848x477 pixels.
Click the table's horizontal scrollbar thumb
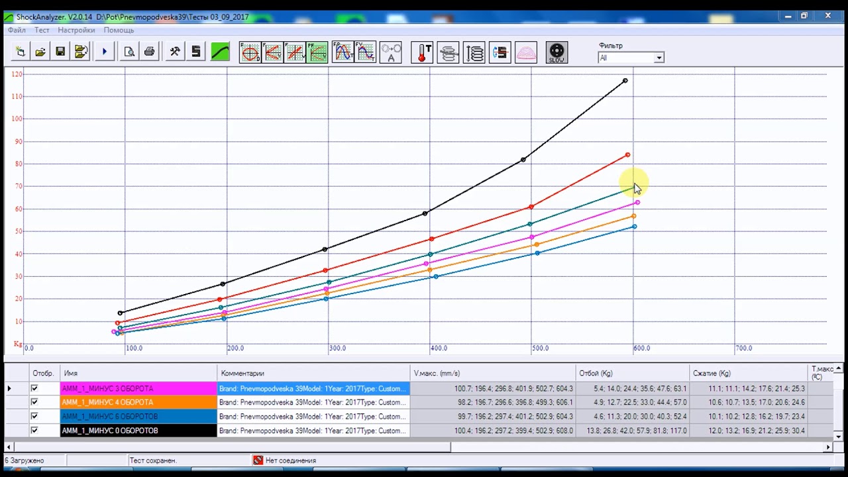pos(232,447)
